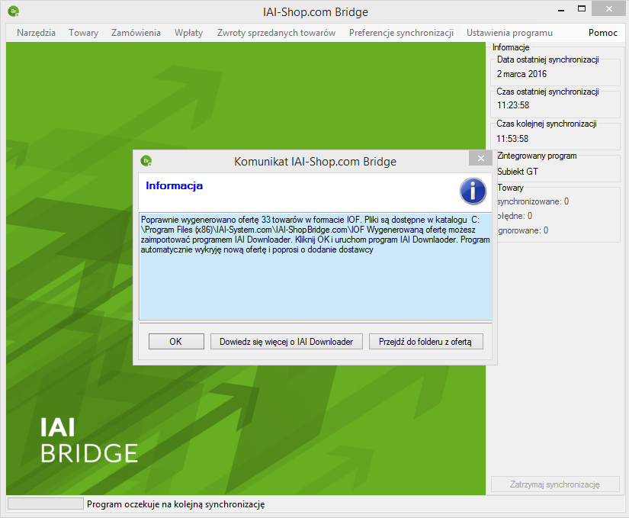Viewport: 629px width, 518px height.
Task: Select the Wpłaty menu item
Action: (188, 33)
